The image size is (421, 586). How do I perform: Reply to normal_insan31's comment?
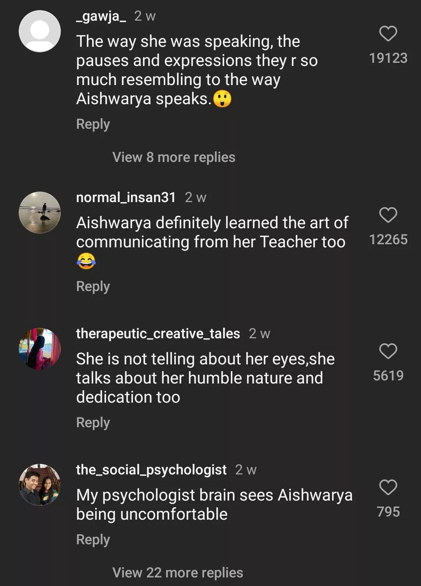(93, 286)
